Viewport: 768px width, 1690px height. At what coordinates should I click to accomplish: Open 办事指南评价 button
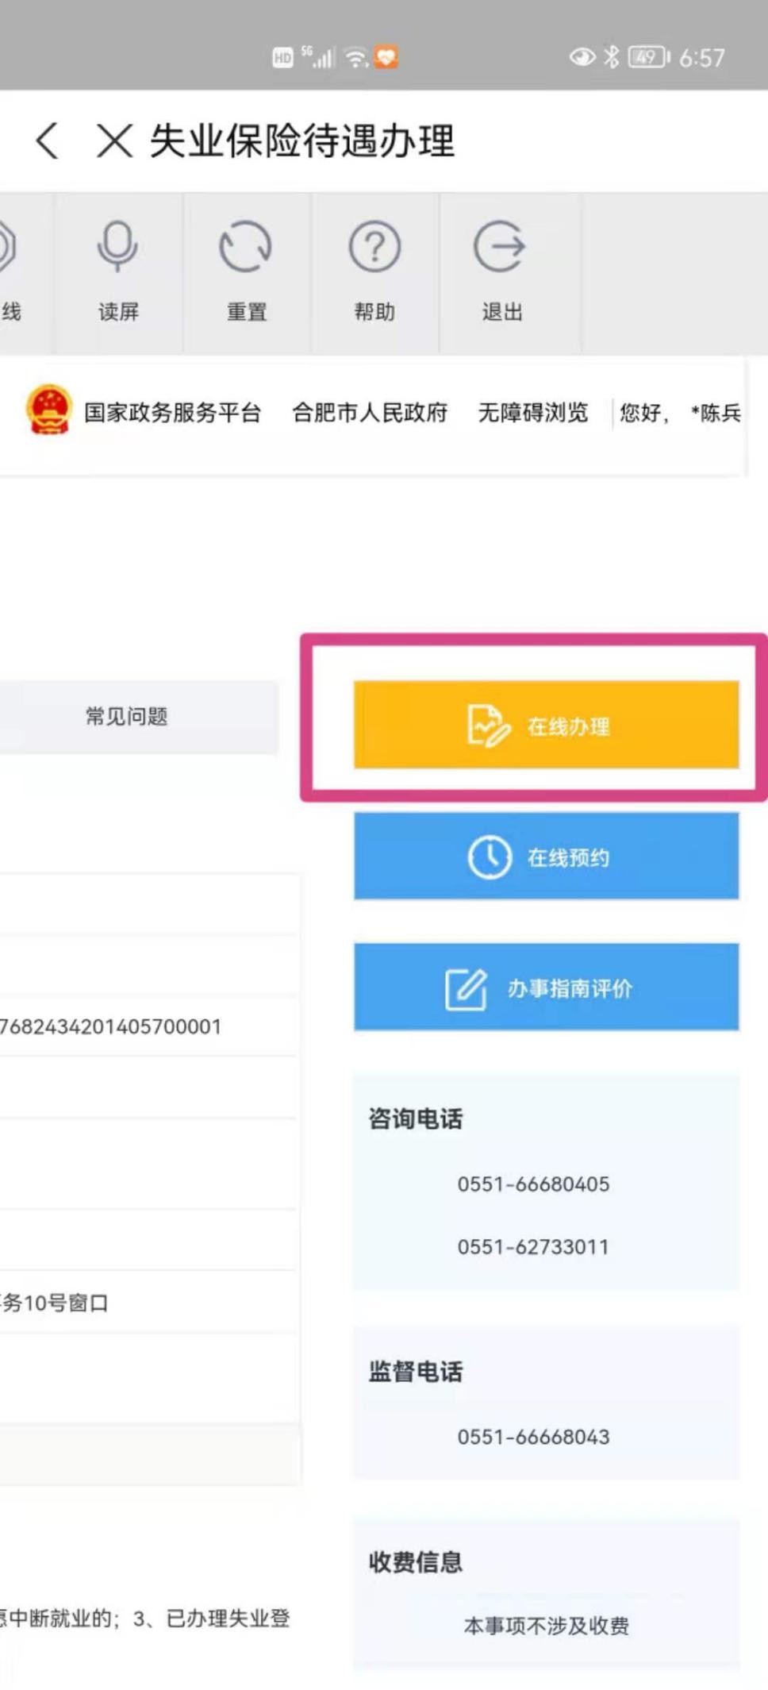point(547,987)
